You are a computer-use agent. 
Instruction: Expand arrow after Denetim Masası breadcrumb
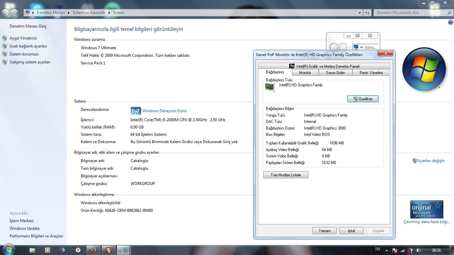click(x=69, y=13)
